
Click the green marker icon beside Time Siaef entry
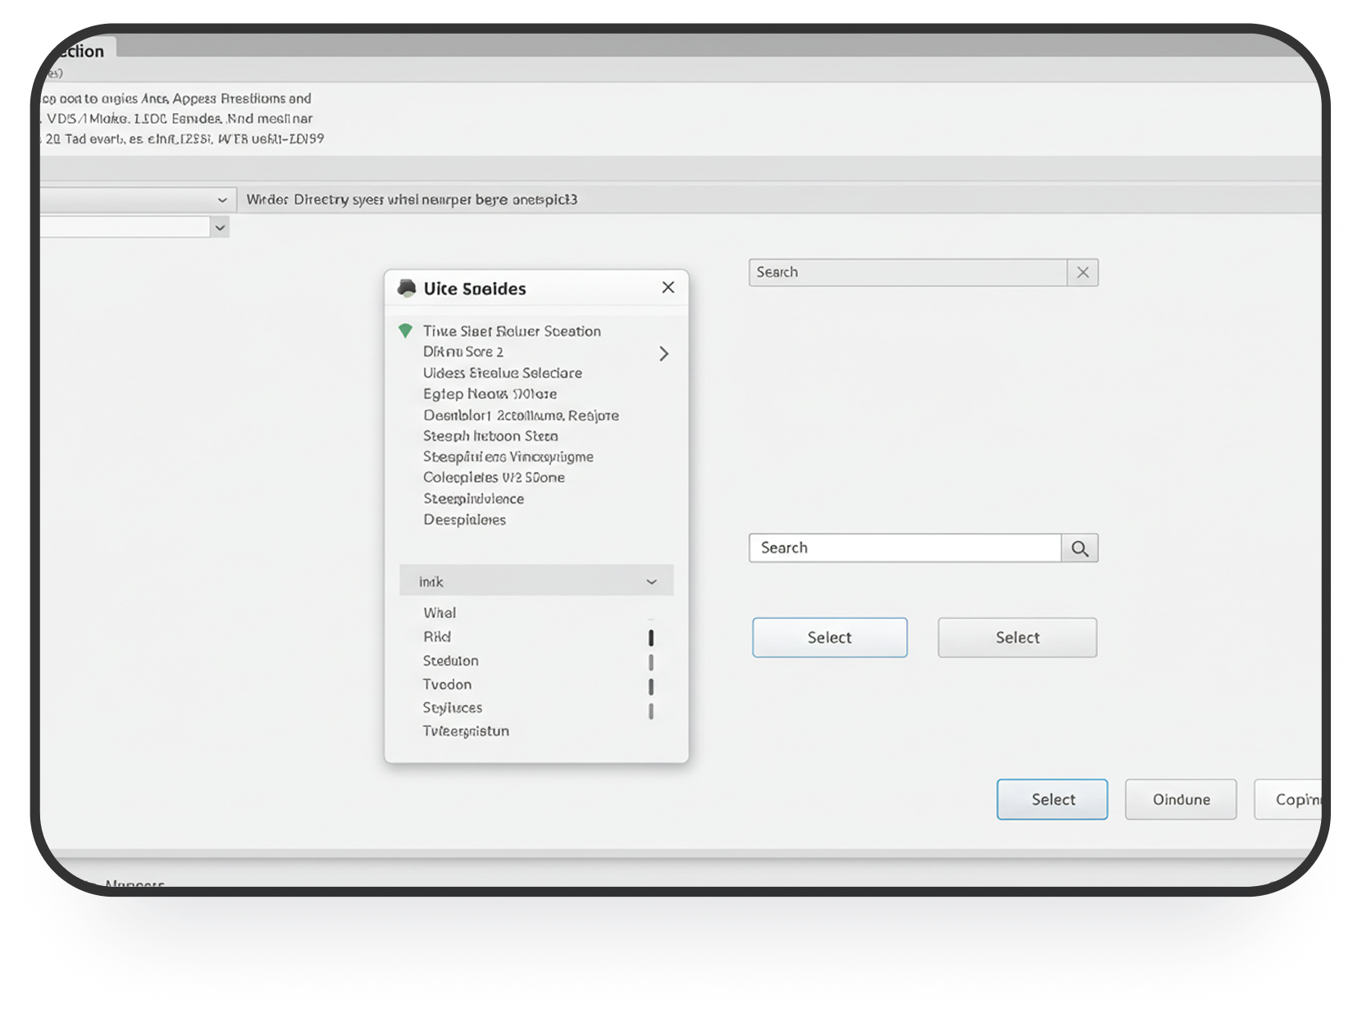coord(405,330)
